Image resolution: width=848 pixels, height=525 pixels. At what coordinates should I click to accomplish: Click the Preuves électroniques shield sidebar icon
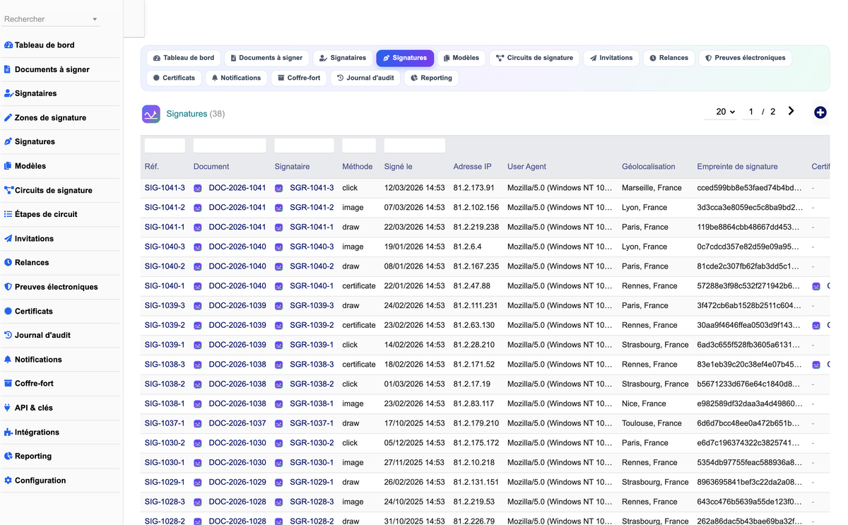pos(8,287)
